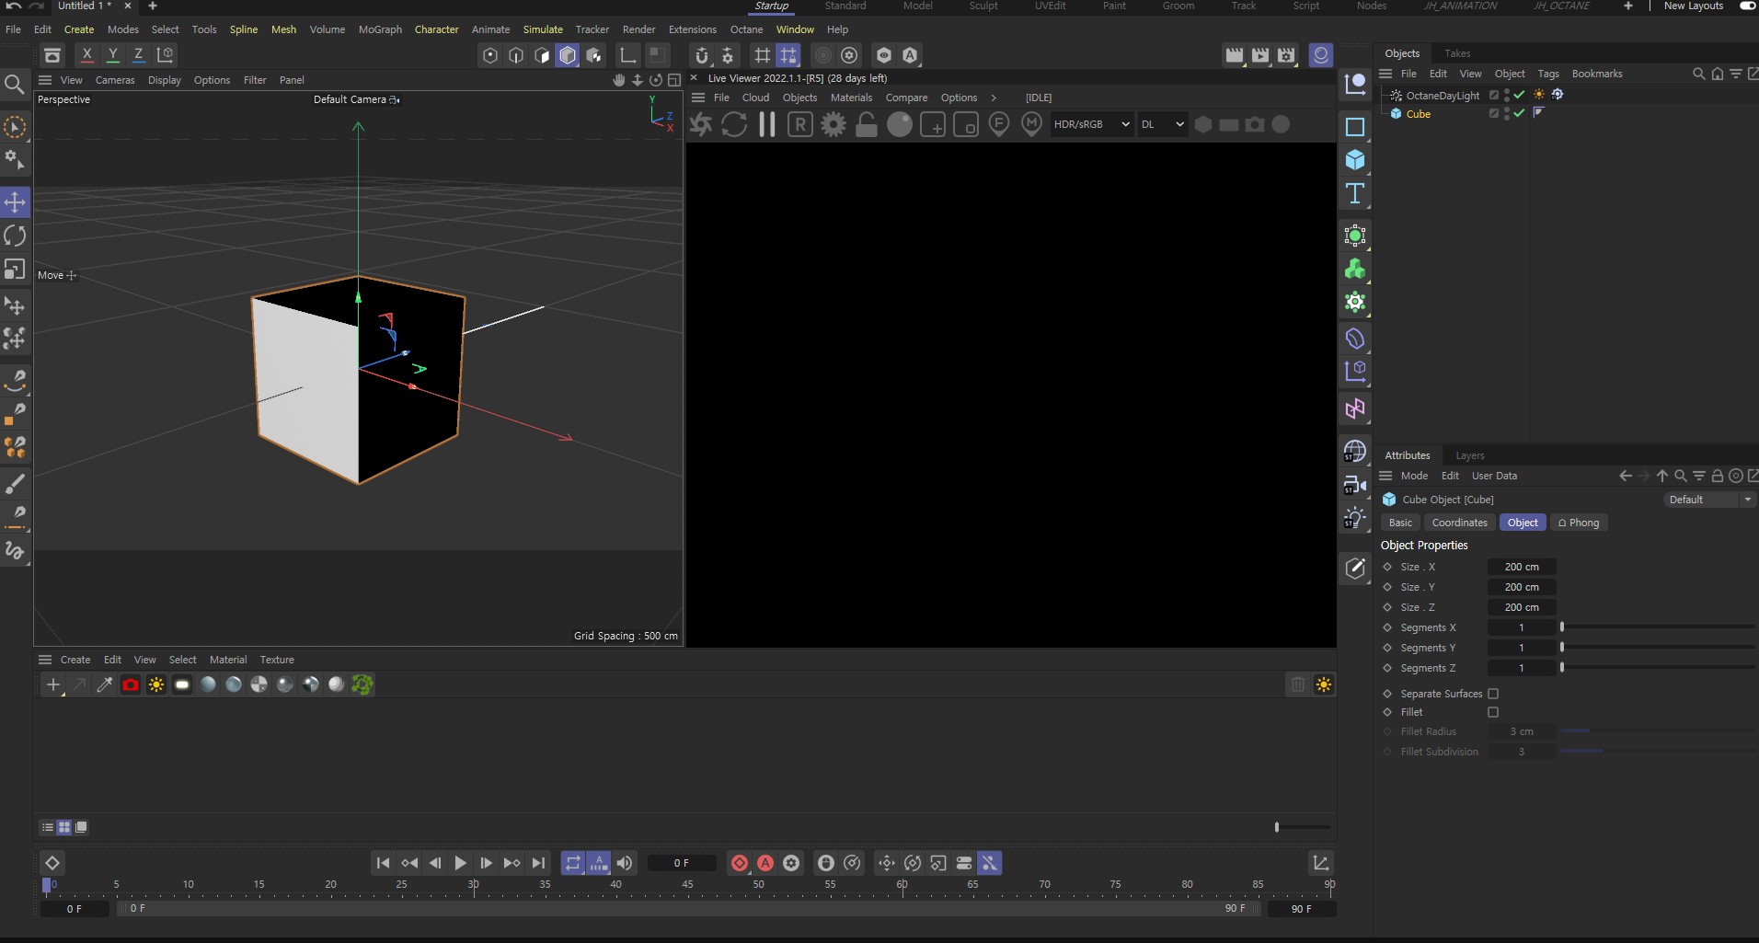Open the Basic tab of Cube Object
The height and width of the screenshot is (943, 1759).
coord(1400,523)
